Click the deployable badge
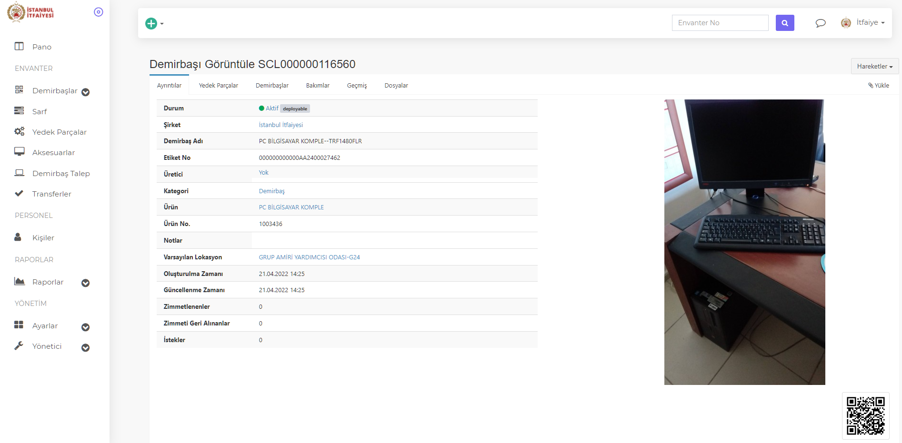Viewport: 902px width, 443px height. click(295, 108)
